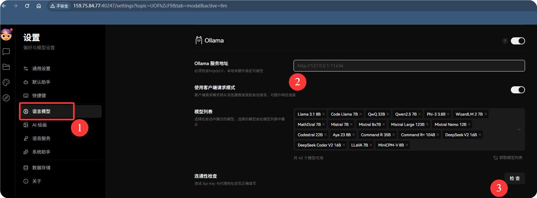Open the files folder icon in left rail
Image resolution: width=537 pixels, height=198 pixels.
point(6,67)
